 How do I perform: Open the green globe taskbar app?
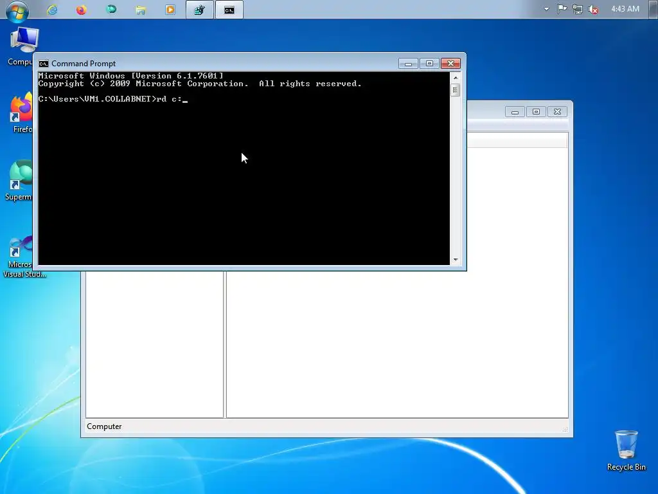[x=111, y=9]
